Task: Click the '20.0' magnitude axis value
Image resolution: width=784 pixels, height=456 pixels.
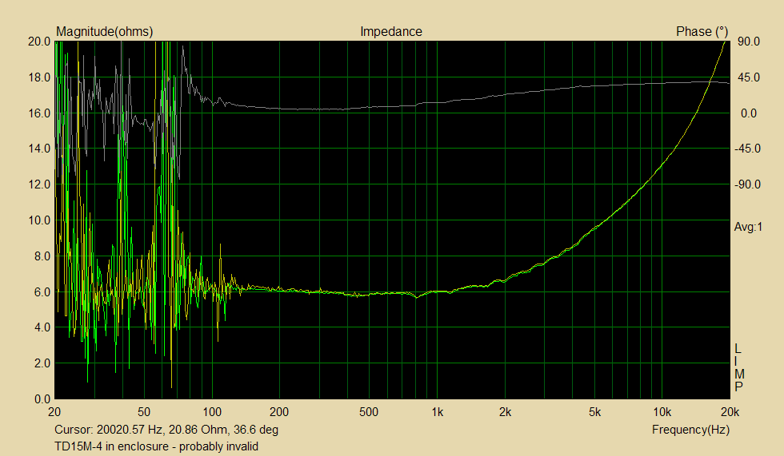Action: click(x=39, y=42)
